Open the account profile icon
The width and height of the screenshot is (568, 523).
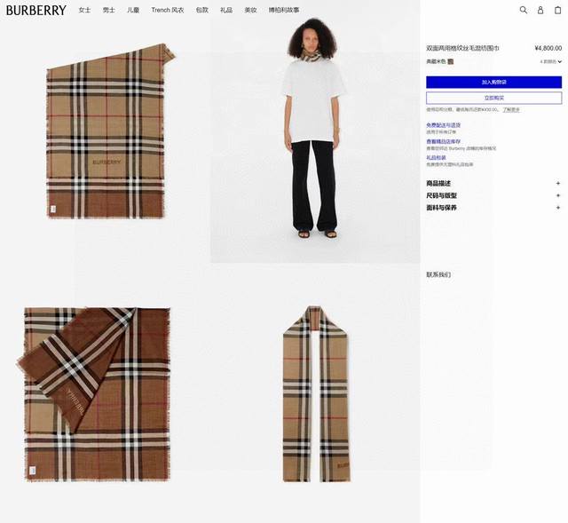point(540,10)
